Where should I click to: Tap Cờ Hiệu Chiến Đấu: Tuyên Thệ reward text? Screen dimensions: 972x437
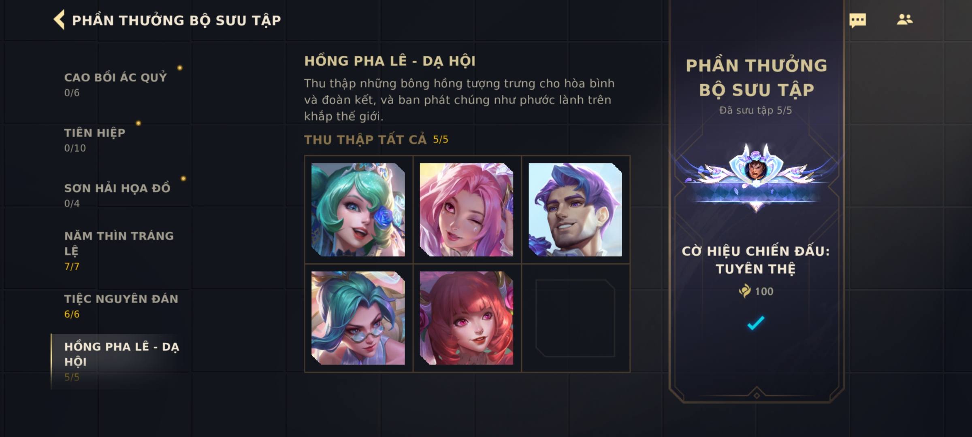click(x=756, y=260)
